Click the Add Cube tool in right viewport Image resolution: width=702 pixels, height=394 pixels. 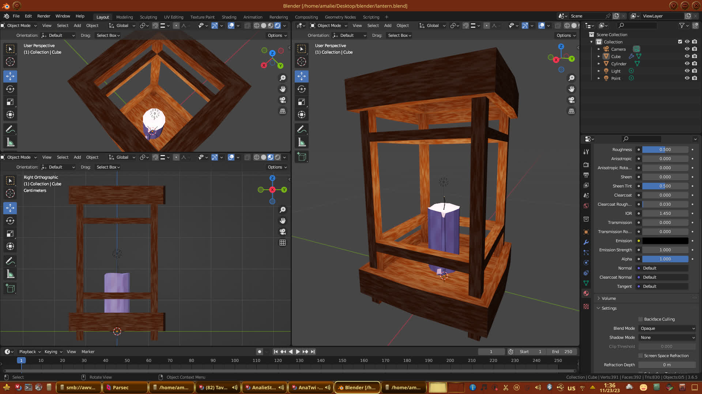(302, 157)
